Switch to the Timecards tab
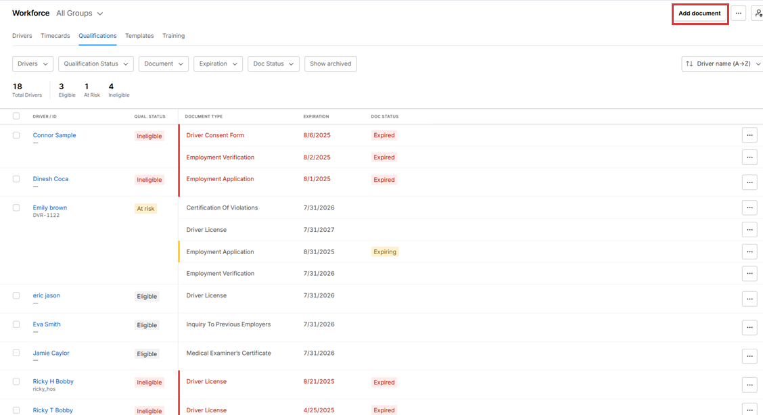Screen dimensions: 763x415 pos(55,36)
